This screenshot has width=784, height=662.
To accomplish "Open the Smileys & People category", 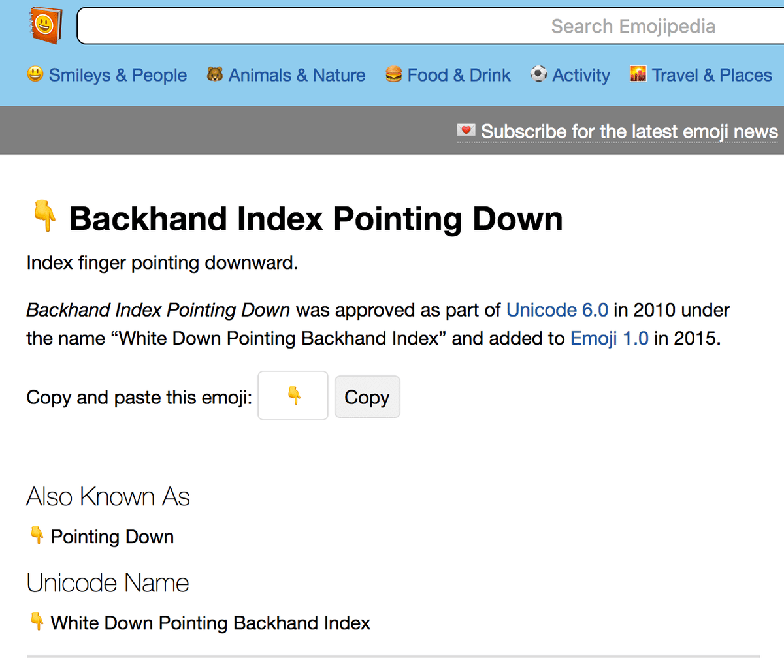I will coord(118,75).
